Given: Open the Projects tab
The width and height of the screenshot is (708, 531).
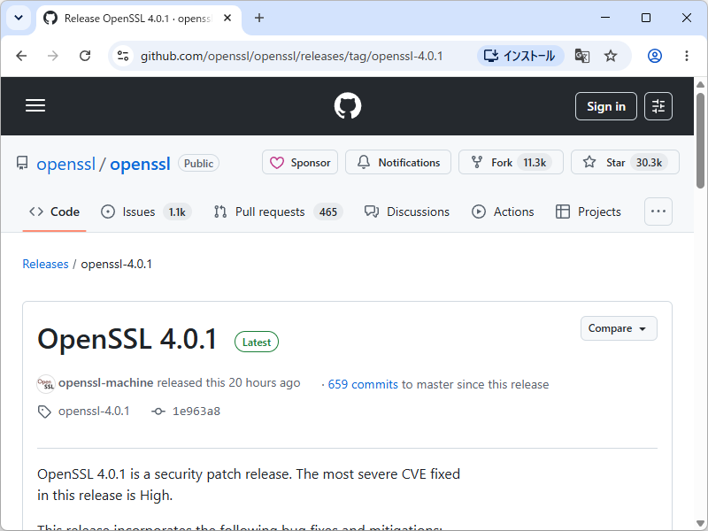Looking at the screenshot, I should click(589, 212).
